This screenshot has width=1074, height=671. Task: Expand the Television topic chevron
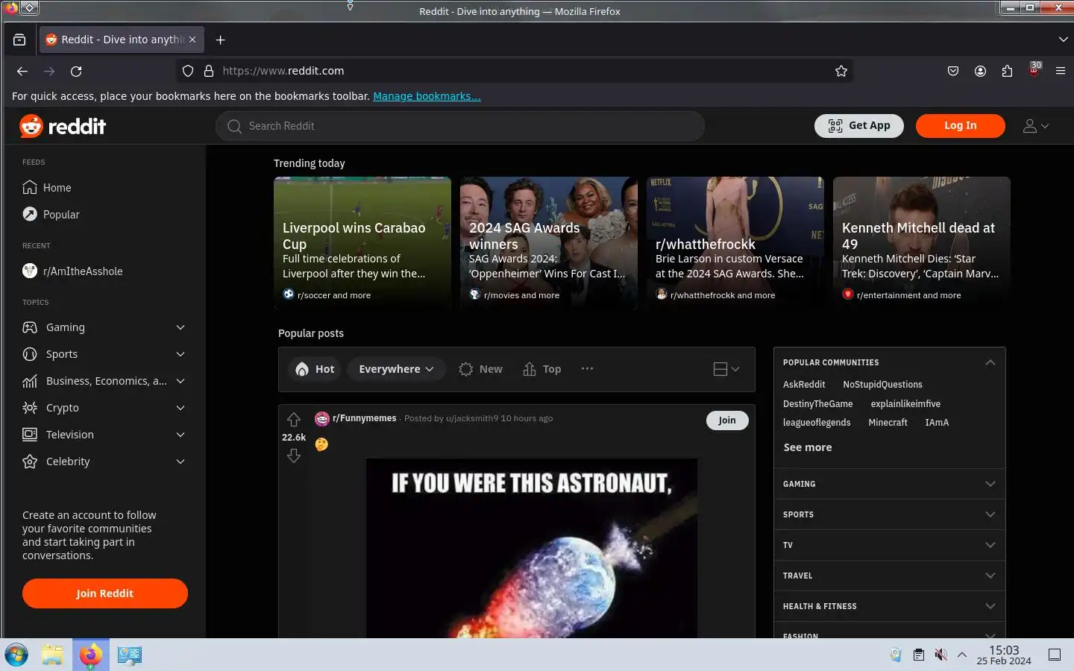click(x=180, y=435)
